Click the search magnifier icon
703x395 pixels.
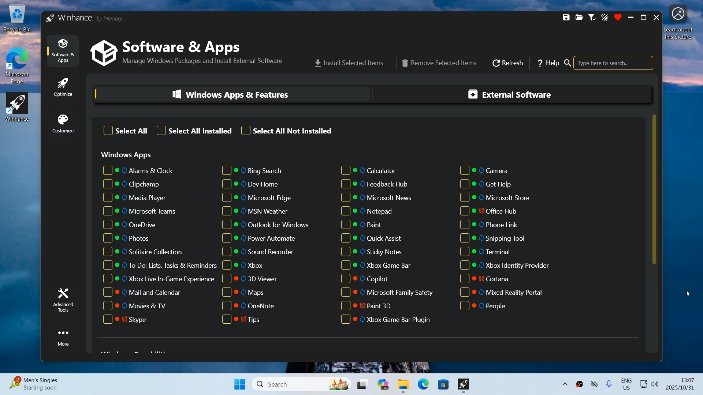point(567,63)
